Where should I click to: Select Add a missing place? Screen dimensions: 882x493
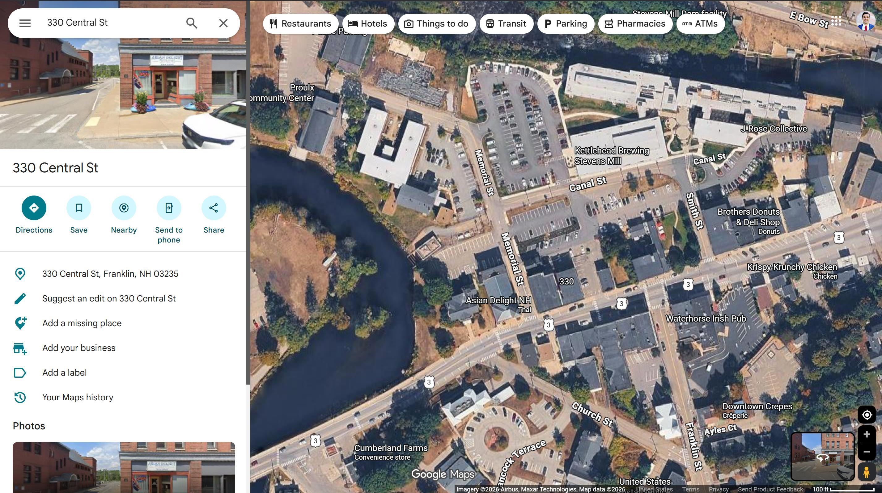(x=82, y=323)
